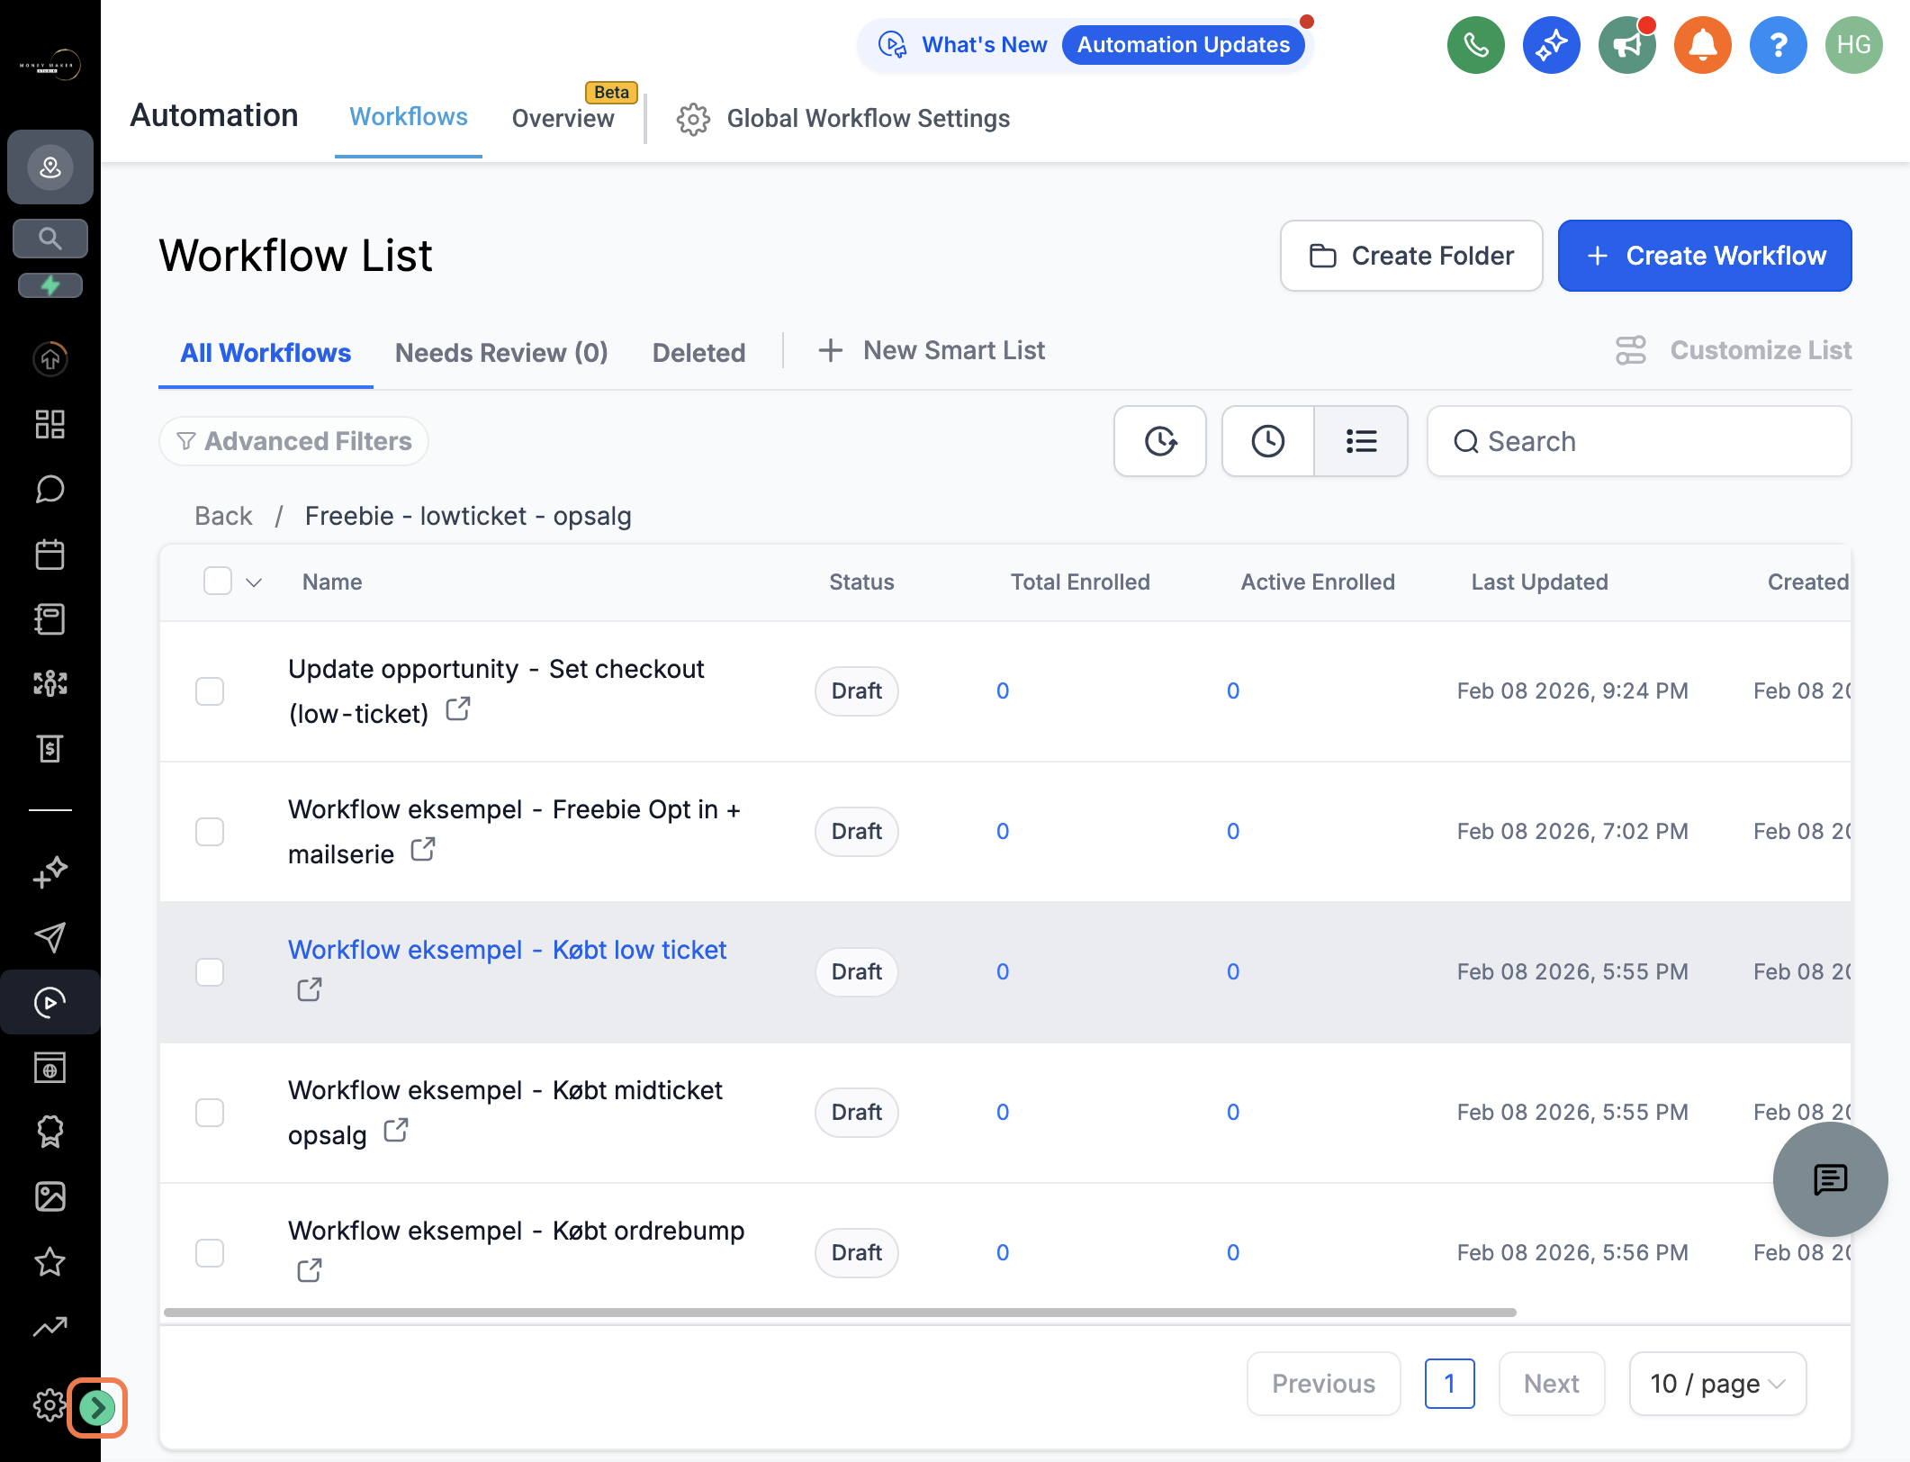Switch to the Overview beta tab
1910x1462 pixels.
pos(563,118)
